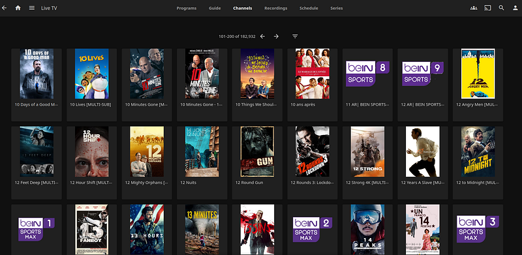Viewport: 522px width, 255px height.
Task: Switch to the Guide tab
Action: pyautogui.click(x=215, y=8)
